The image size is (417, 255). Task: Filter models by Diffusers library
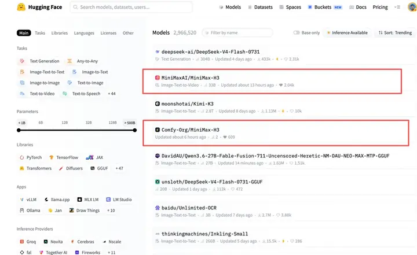click(x=71, y=168)
